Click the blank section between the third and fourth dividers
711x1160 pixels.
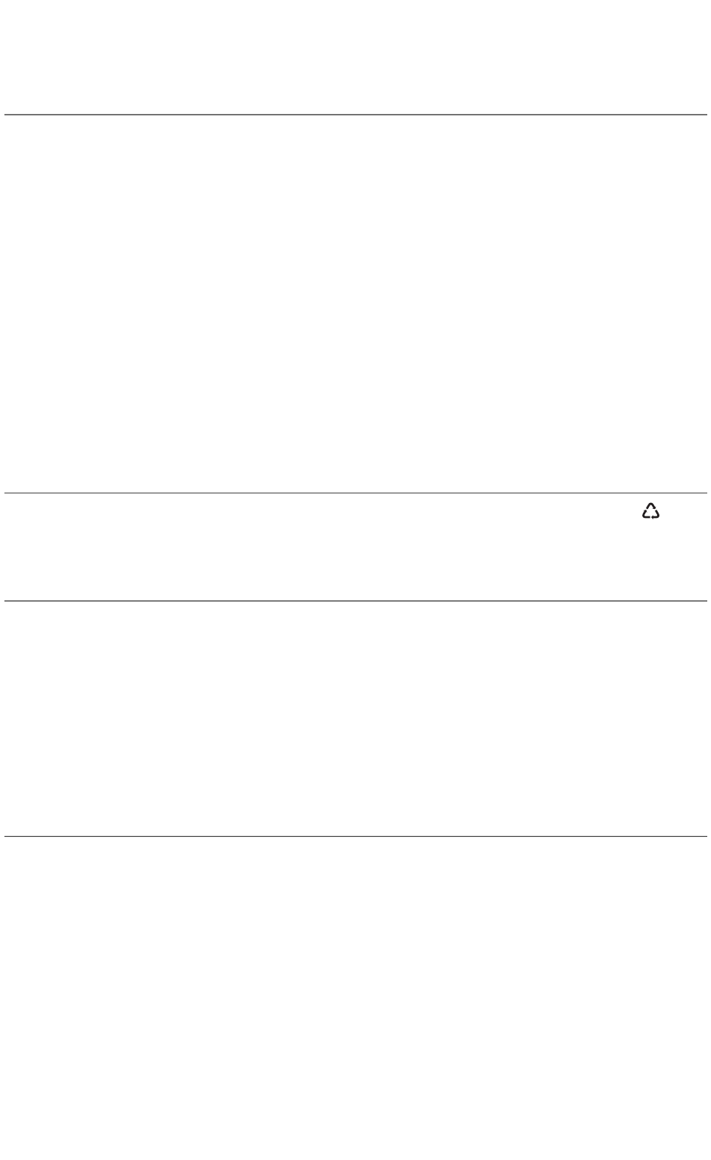click(355, 718)
